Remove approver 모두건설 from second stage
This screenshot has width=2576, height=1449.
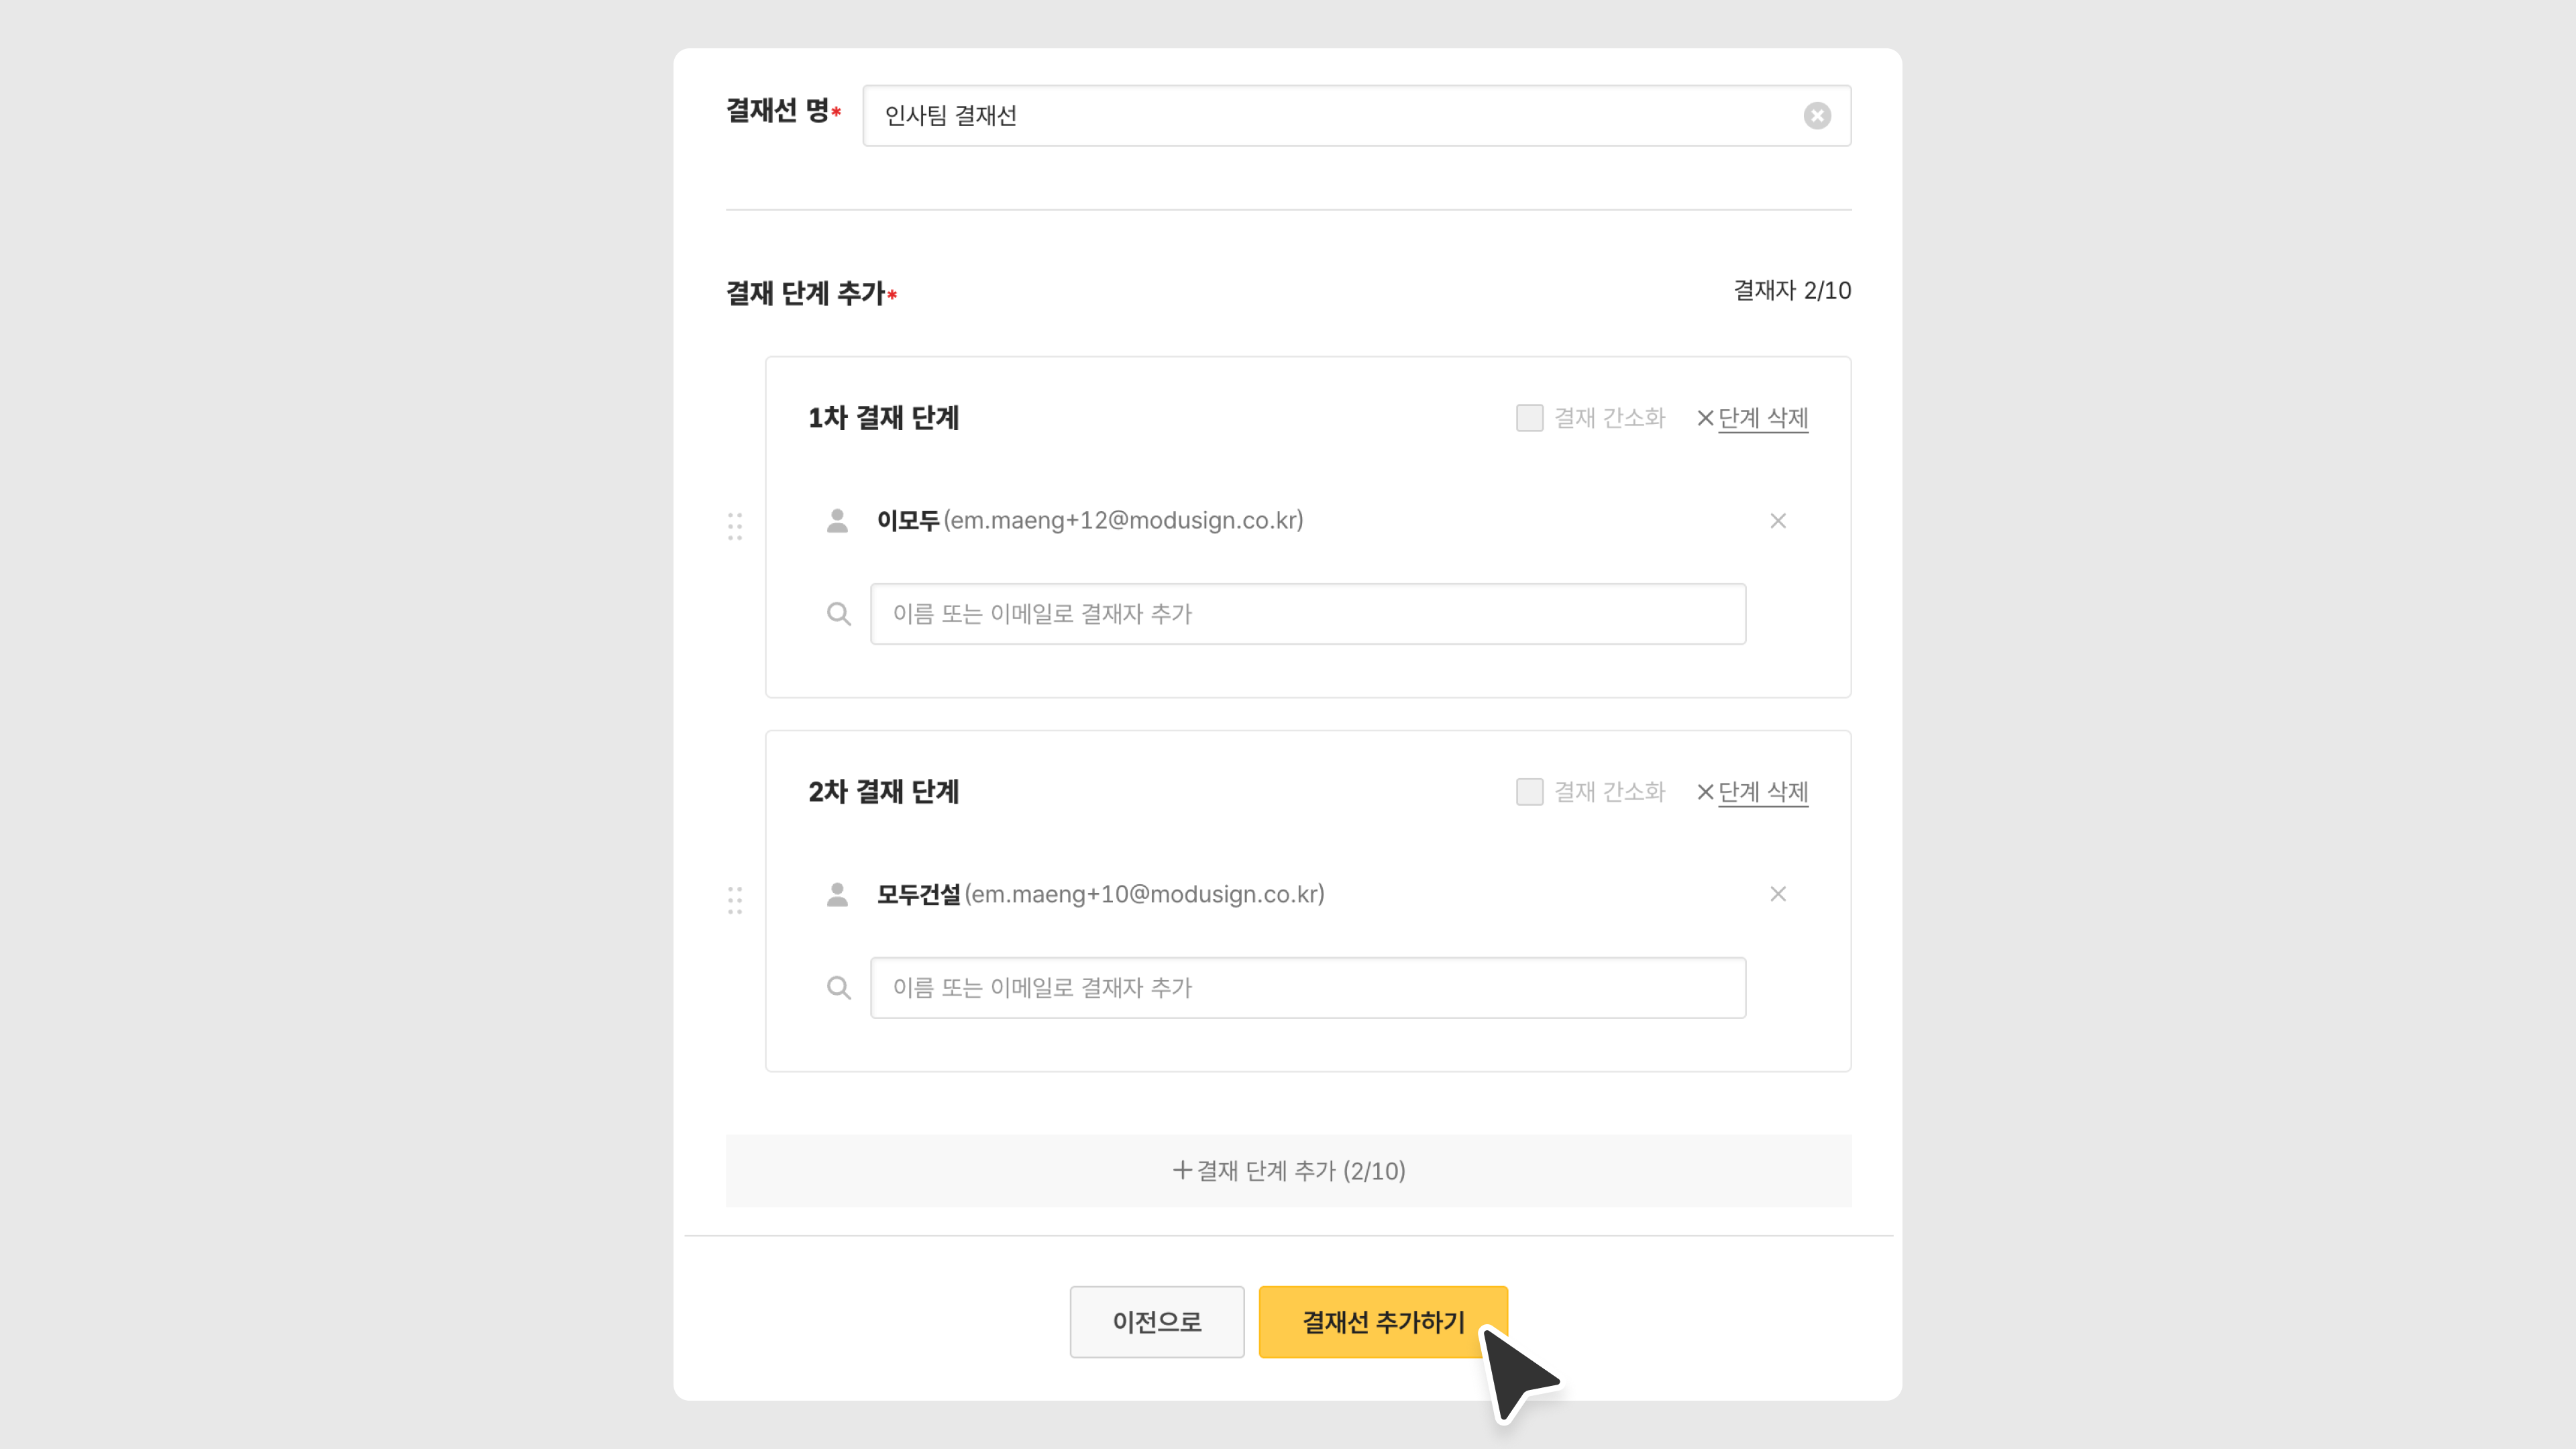[1777, 894]
